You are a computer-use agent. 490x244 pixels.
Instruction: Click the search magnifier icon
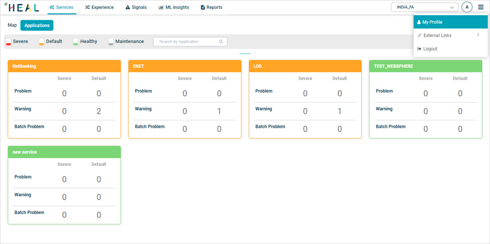click(x=221, y=42)
